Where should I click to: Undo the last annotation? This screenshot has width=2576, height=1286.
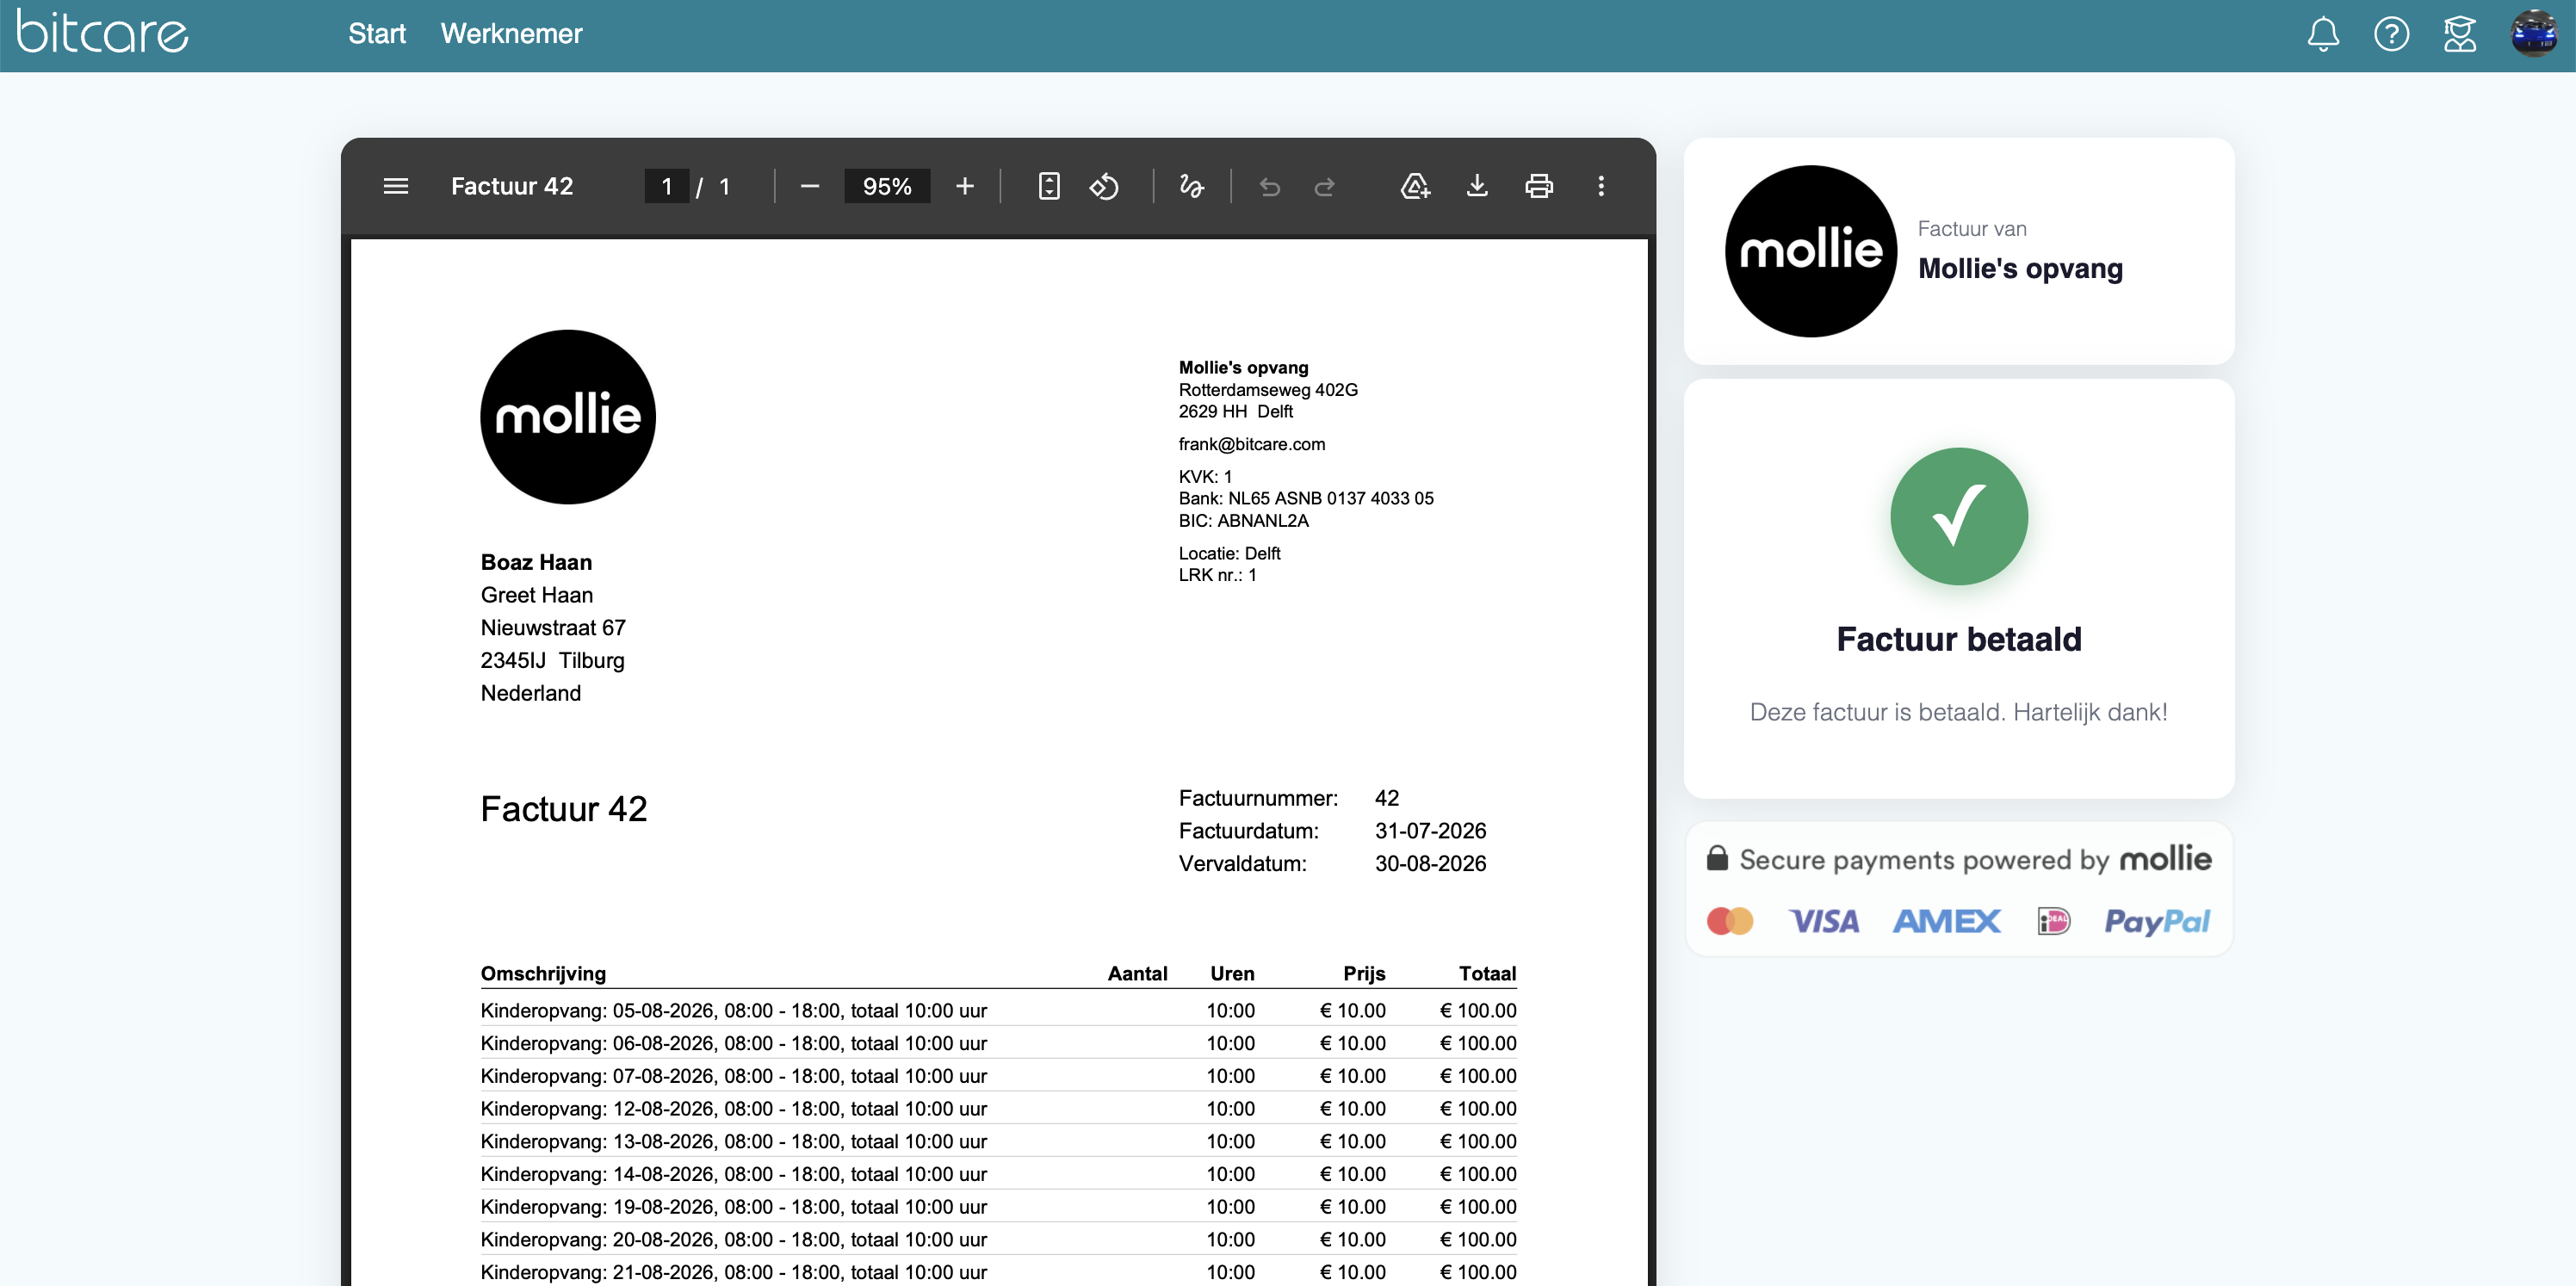pyautogui.click(x=1269, y=186)
